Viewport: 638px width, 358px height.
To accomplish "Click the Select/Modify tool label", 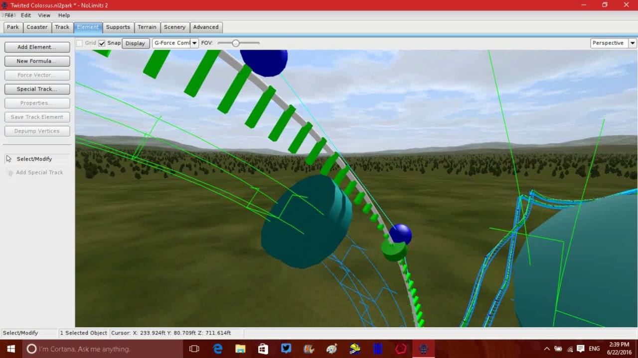I will [34, 159].
